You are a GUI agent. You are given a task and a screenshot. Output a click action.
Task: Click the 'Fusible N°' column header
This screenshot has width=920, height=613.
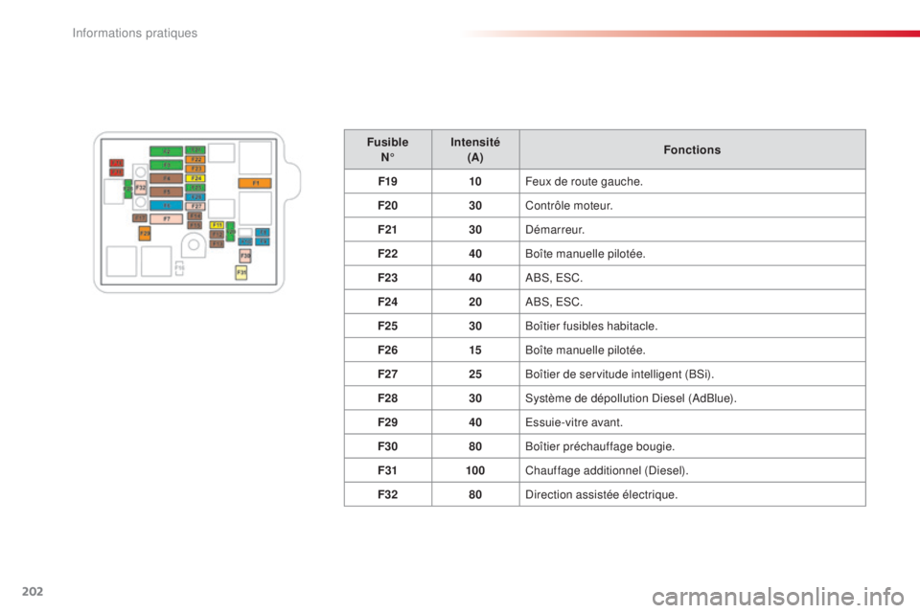coord(388,149)
